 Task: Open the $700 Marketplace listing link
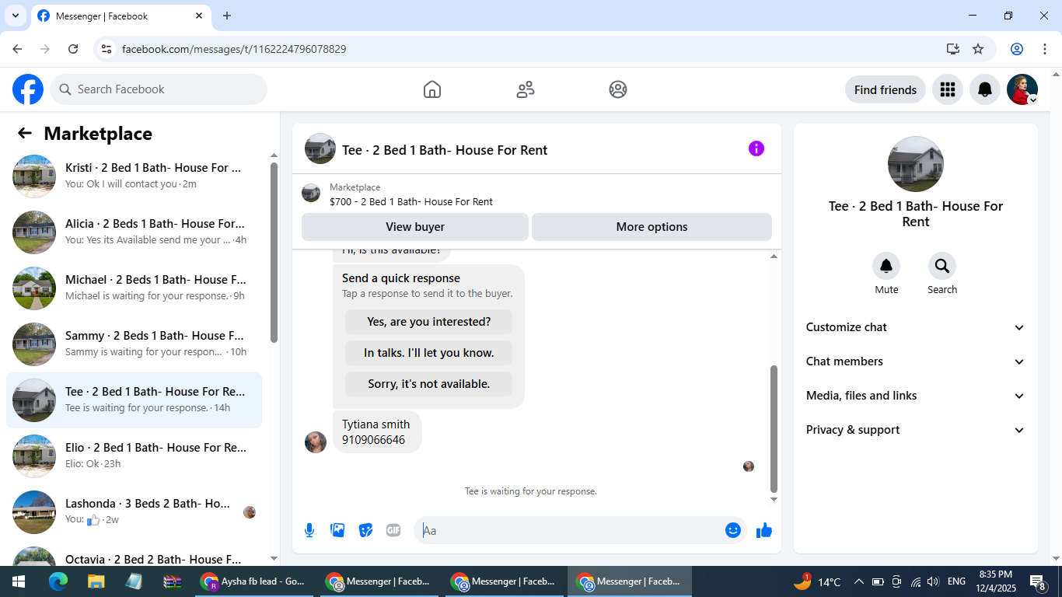[x=411, y=202]
